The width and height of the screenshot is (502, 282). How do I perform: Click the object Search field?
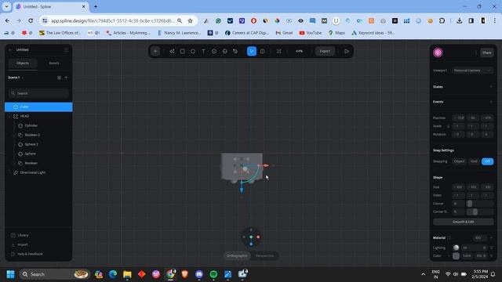tap(38, 93)
